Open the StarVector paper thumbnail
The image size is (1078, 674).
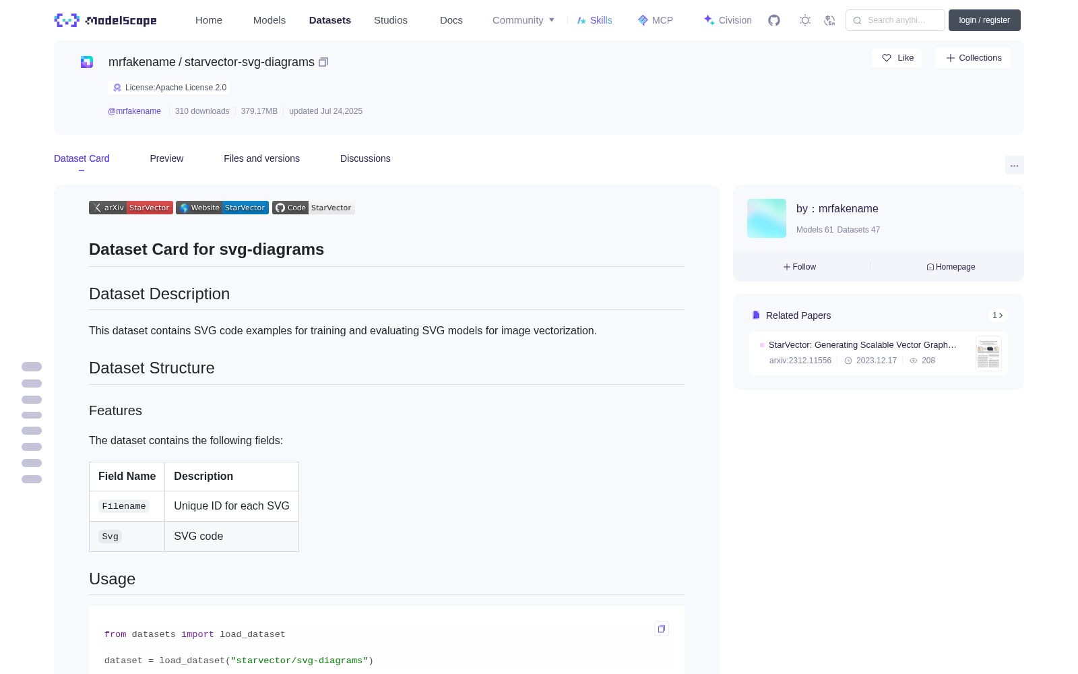click(988, 353)
